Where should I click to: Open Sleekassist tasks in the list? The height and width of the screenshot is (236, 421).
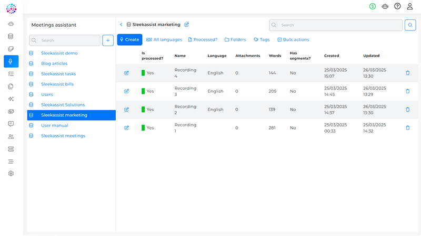click(58, 74)
